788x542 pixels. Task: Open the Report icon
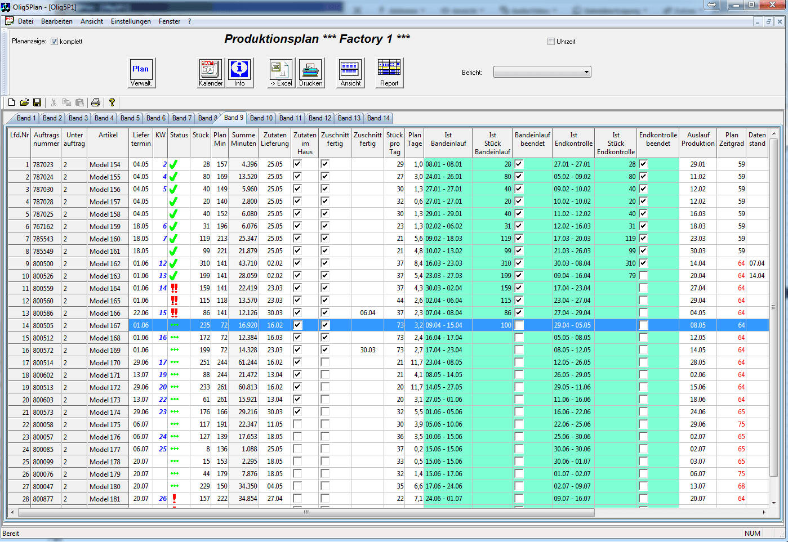coord(389,73)
